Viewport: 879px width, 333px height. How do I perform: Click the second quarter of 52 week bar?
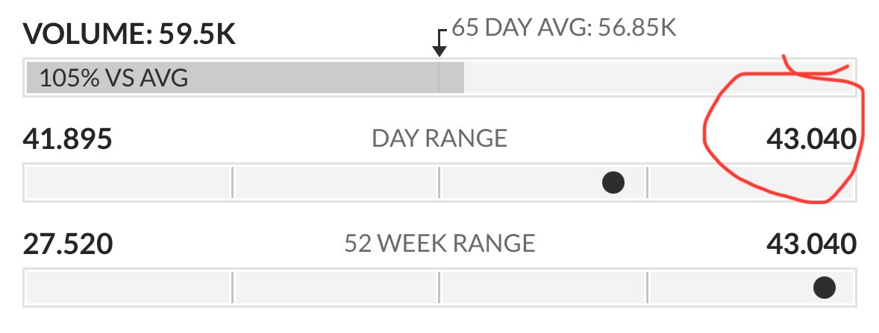336,288
